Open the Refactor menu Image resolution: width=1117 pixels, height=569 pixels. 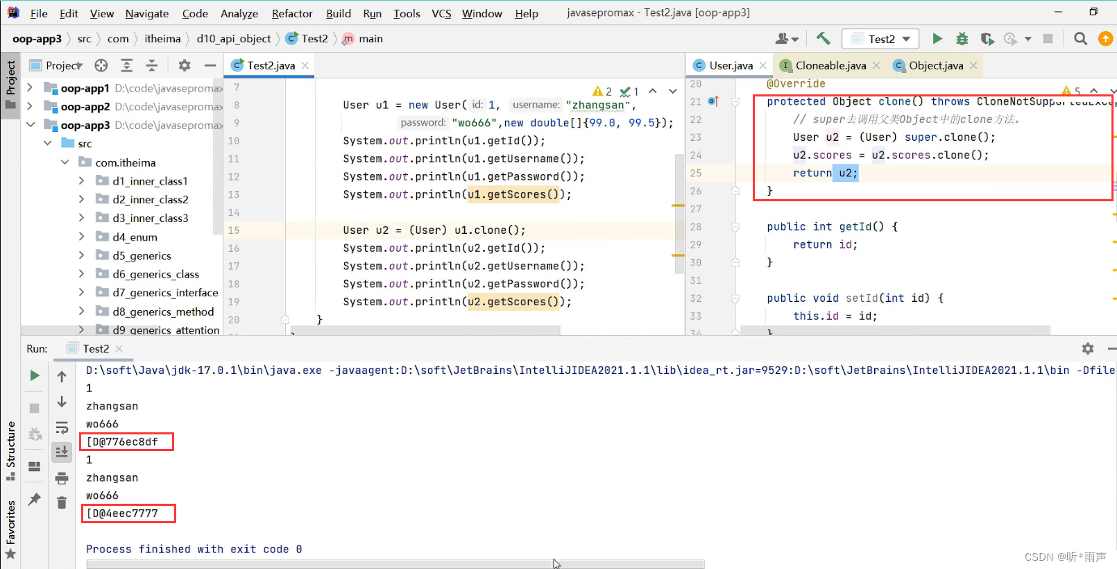292,13
